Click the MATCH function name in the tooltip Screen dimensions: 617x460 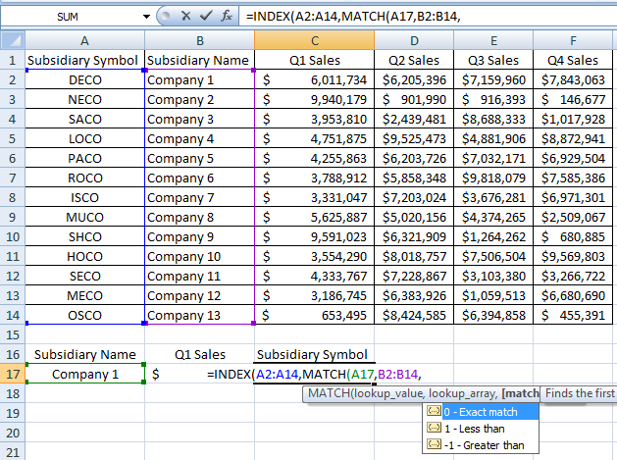point(328,393)
